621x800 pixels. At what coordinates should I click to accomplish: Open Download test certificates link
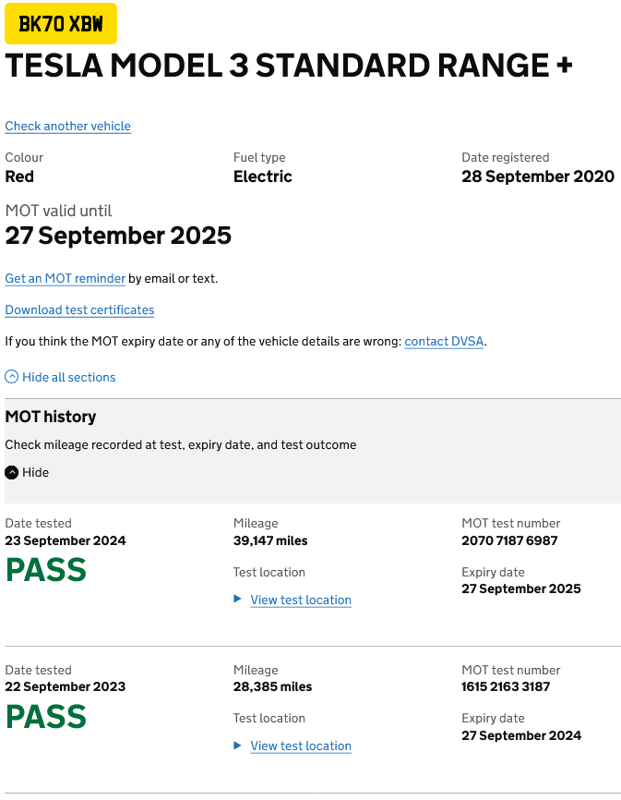point(79,310)
